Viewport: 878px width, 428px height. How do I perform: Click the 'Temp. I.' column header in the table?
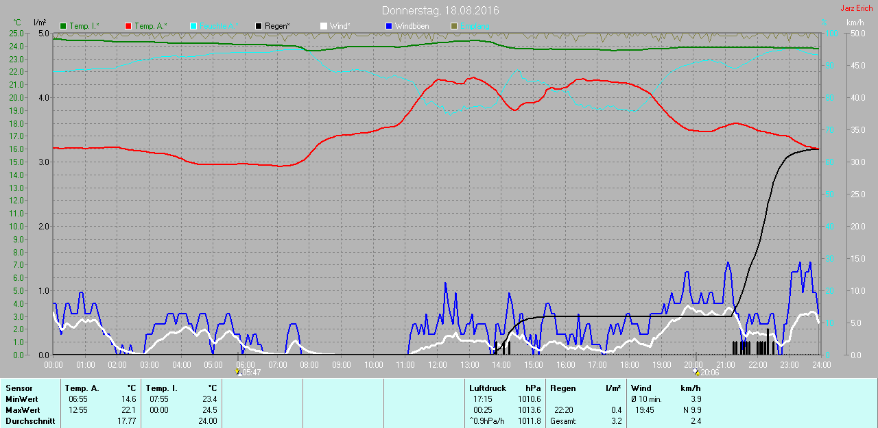coord(161,388)
